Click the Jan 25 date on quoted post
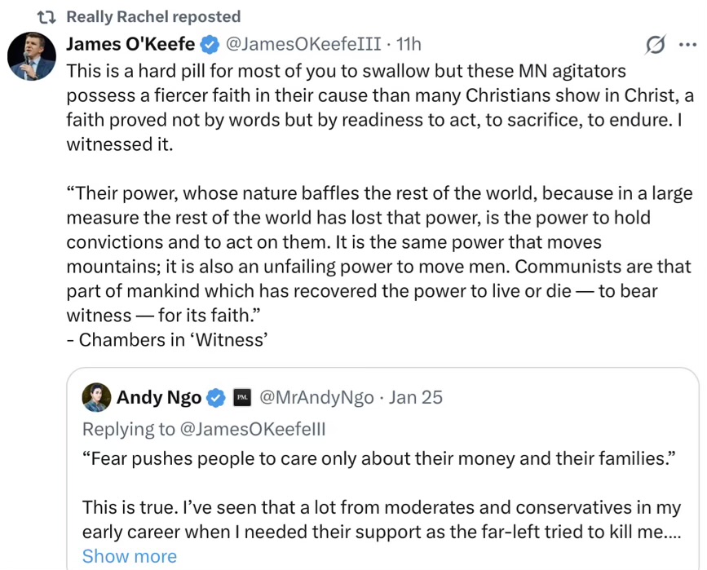 coord(416,397)
